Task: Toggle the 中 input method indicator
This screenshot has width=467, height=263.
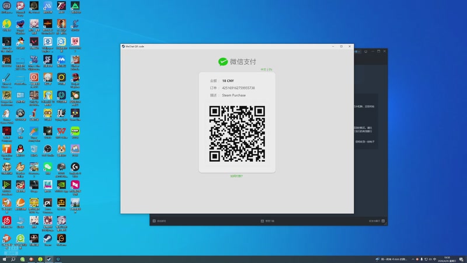Action: pyautogui.click(x=434, y=259)
